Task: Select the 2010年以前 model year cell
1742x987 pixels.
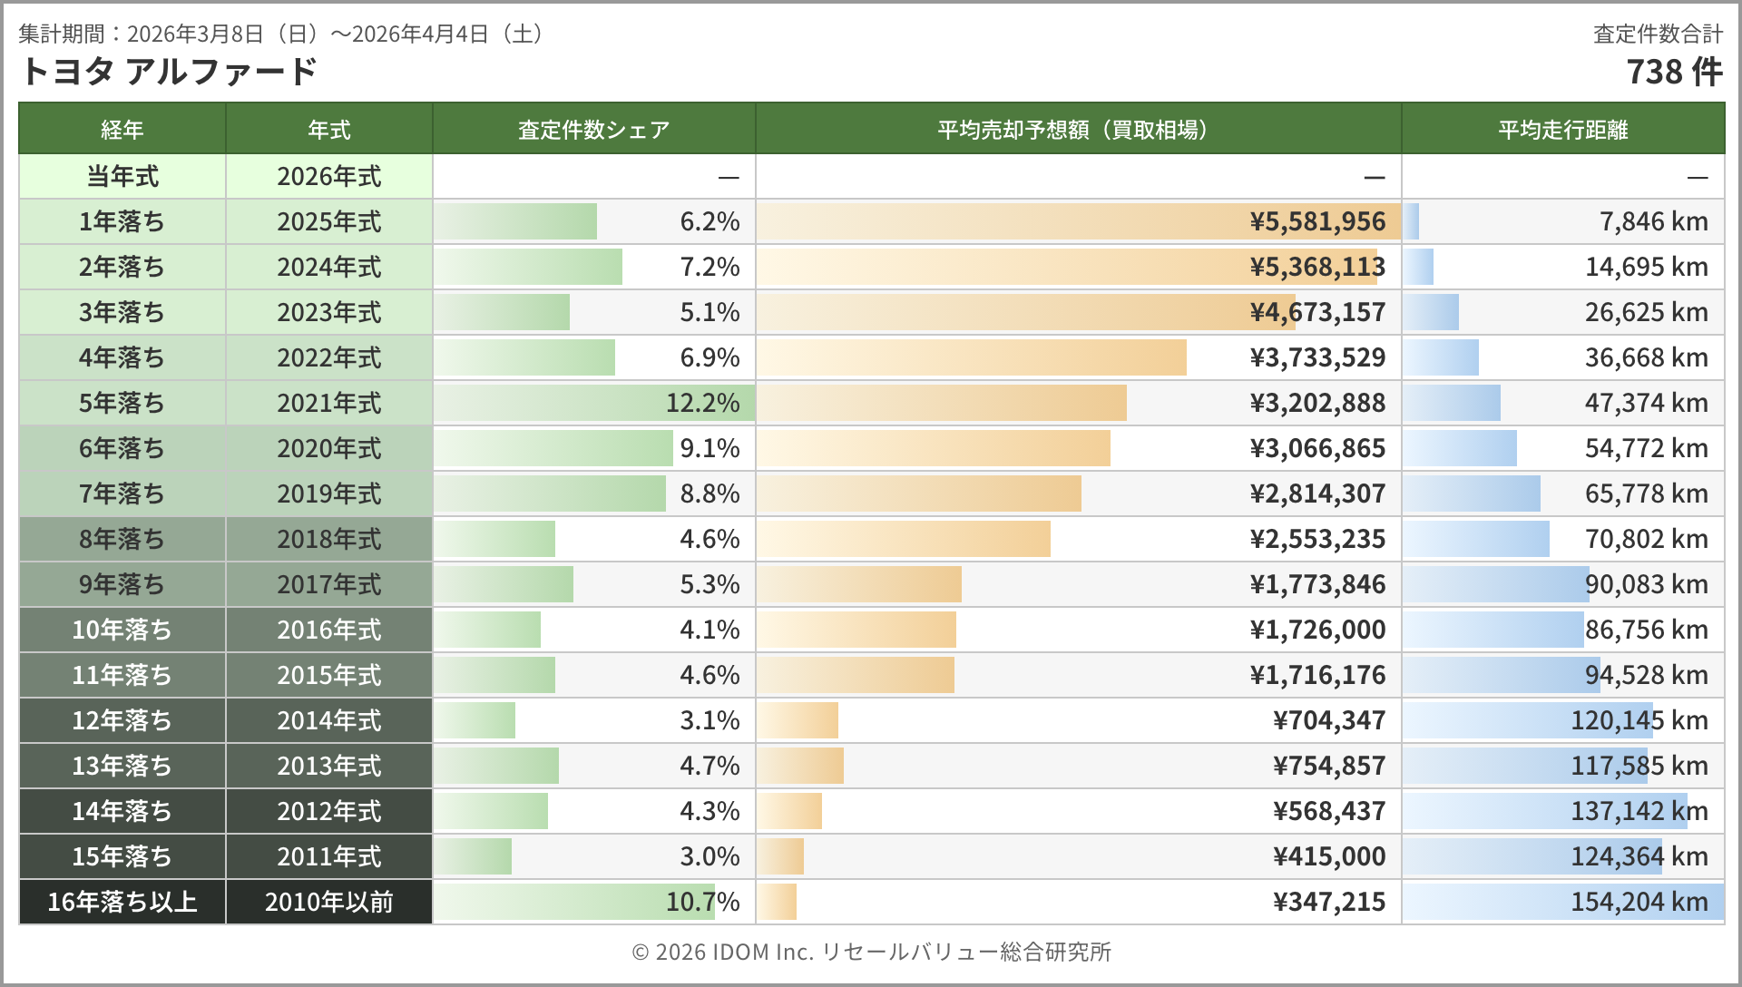Action: click(328, 902)
